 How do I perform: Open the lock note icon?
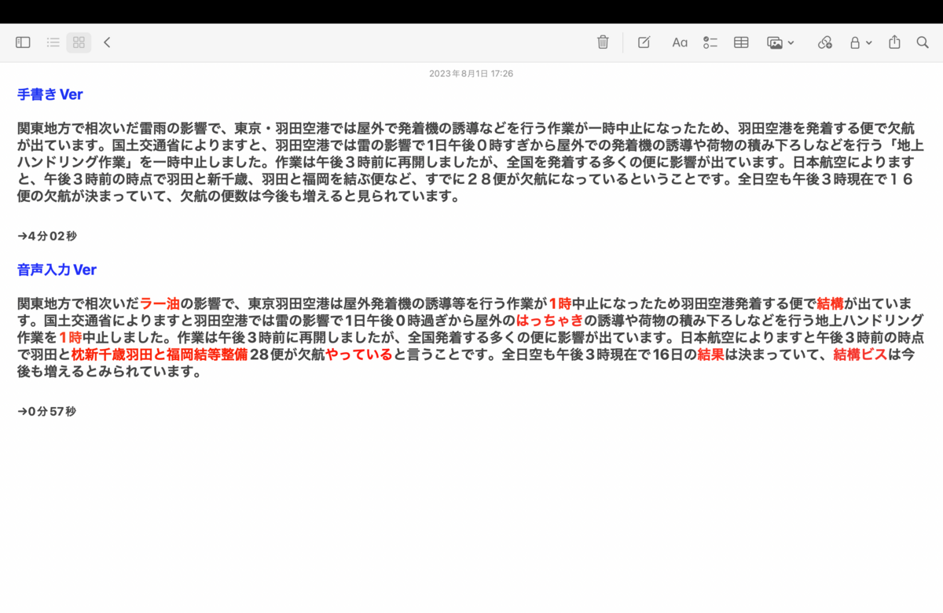point(855,42)
